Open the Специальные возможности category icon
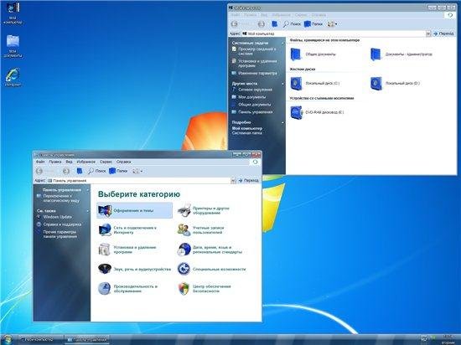The image size is (461, 345). 184,269
